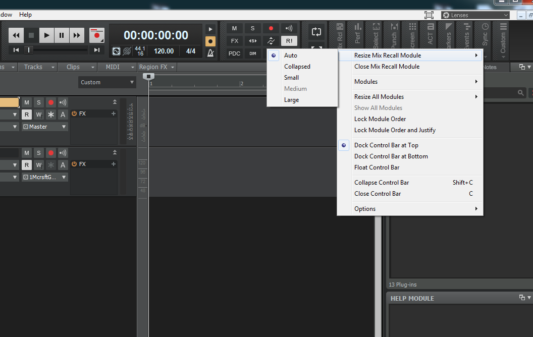Click the R! Mix Recall button
The image size is (533, 337).
(x=289, y=41)
